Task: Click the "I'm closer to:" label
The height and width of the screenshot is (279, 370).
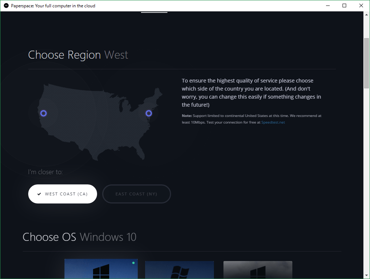Action: (x=45, y=172)
